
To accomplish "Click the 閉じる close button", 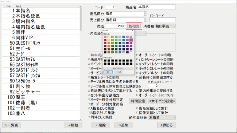I will tap(166, 125).
